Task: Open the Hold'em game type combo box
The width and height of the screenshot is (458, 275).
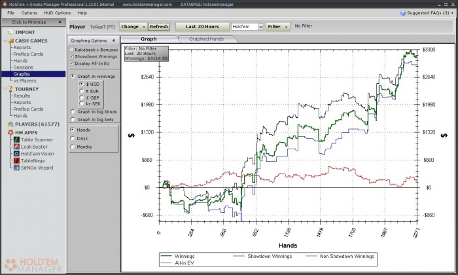Action: point(248,27)
